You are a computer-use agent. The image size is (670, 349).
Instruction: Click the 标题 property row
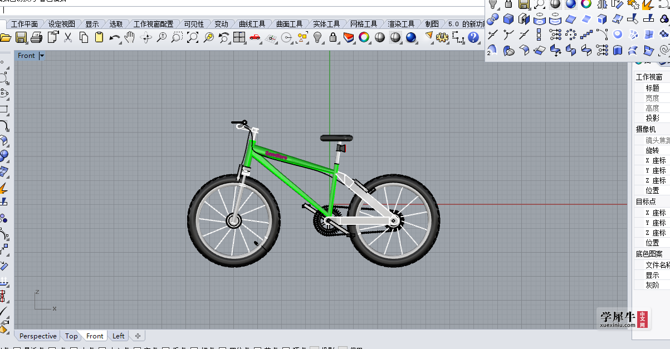point(652,88)
